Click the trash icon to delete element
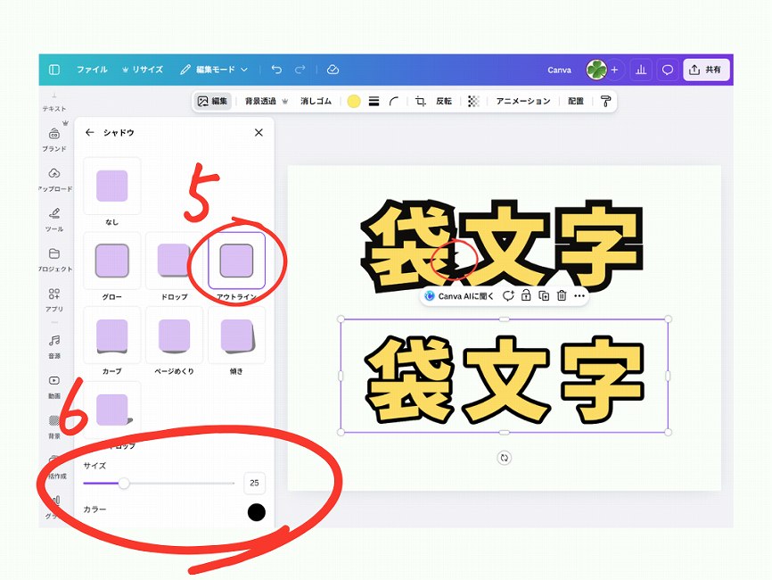 562,295
